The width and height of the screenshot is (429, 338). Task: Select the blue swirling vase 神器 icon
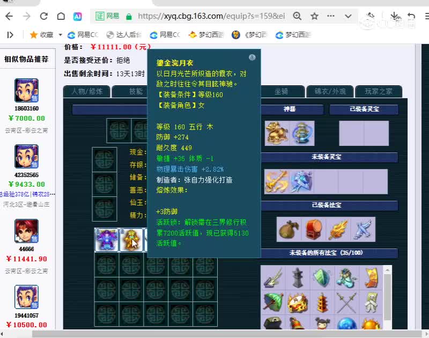(302, 133)
